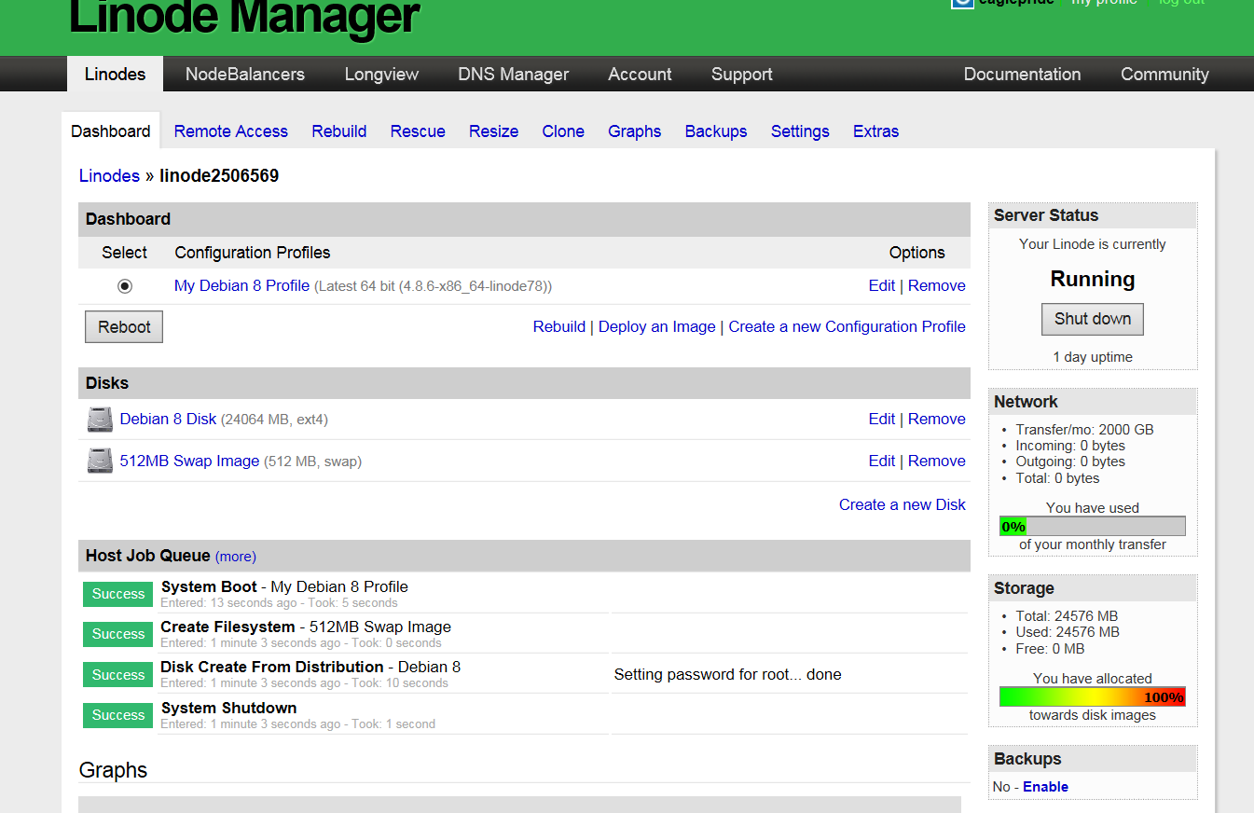Image resolution: width=1254 pixels, height=813 pixels.
Task: Open the Account tab
Action: click(640, 74)
